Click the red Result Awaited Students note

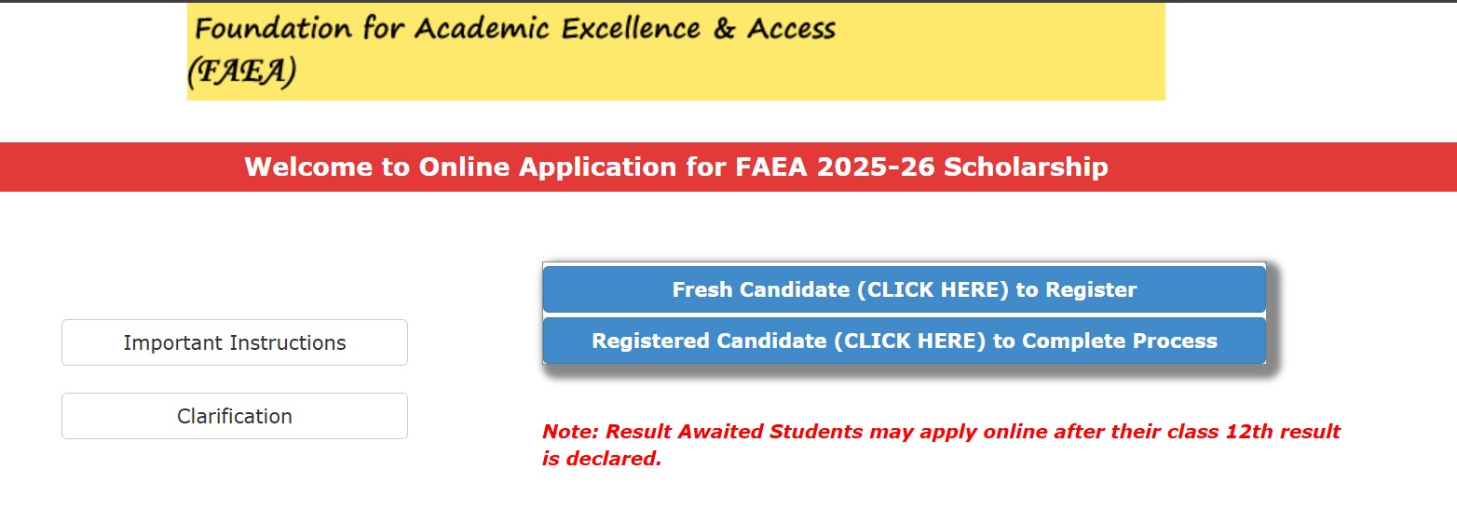coord(941,445)
